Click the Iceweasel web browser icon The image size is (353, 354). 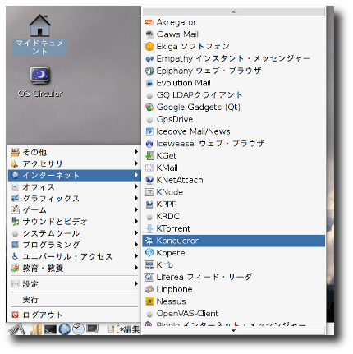coord(149,144)
